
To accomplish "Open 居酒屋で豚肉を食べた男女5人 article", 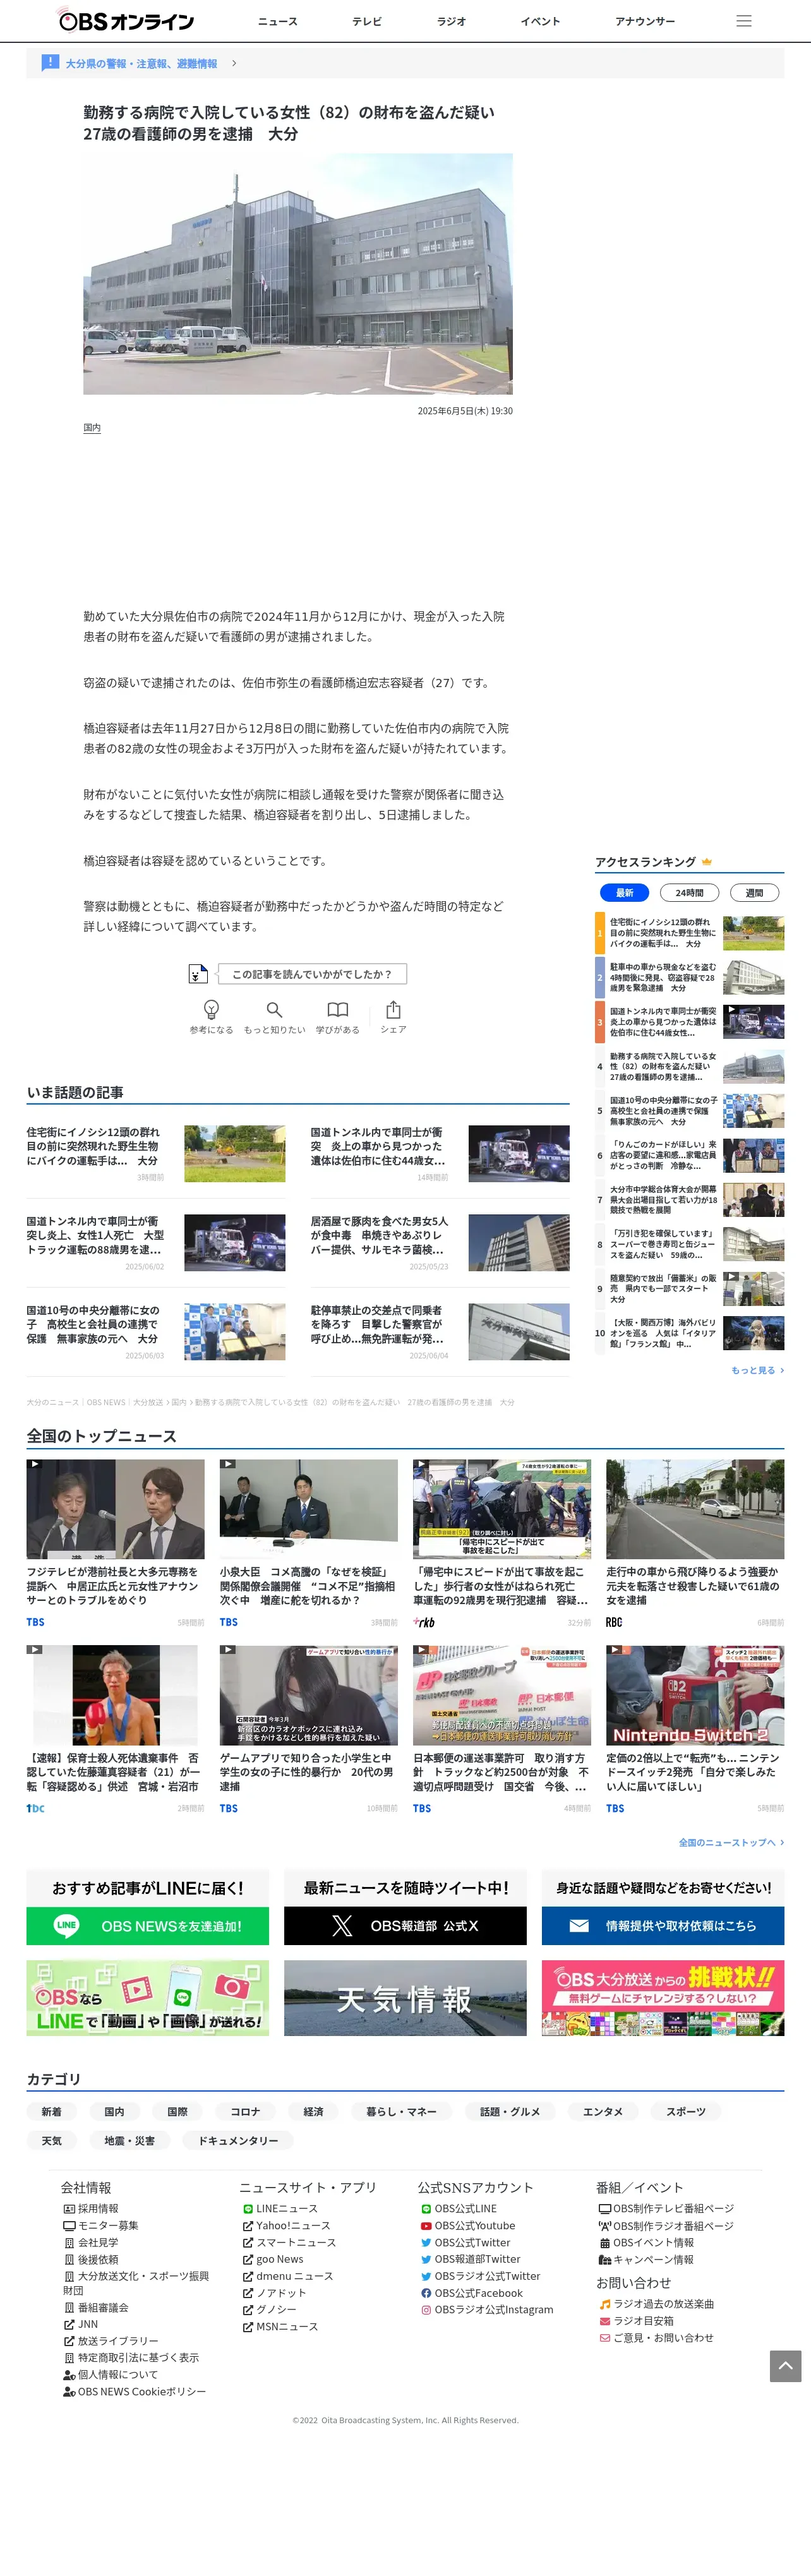I will coord(379,1235).
